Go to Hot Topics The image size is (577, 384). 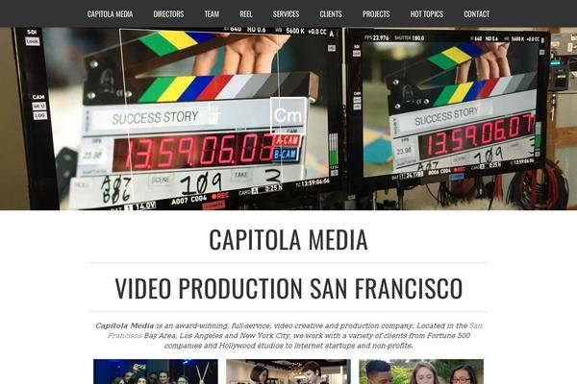click(426, 14)
